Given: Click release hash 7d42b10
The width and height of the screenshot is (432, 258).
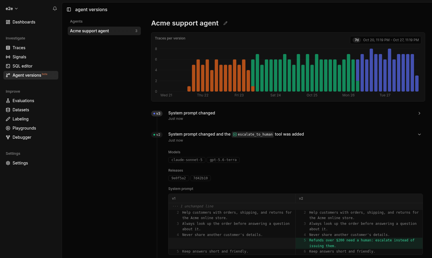Looking at the screenshot, I should [201, 178].
